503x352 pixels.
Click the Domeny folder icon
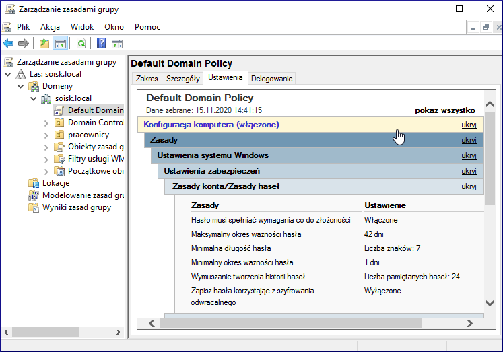[x=34, y=86]
